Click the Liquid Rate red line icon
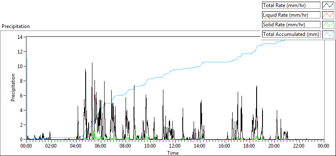The width and height of the screenshot is (336, 156). (328, 15)
